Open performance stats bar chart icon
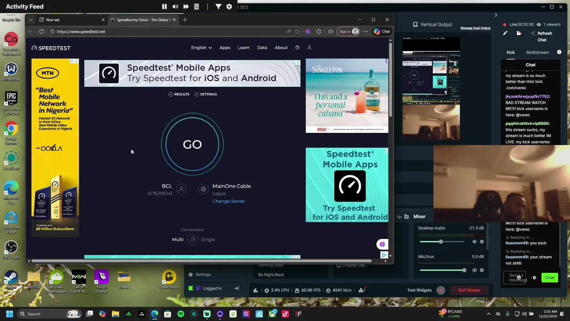This screenshot has height=321, width=570. pyautogui.click(x=256, y=290)
